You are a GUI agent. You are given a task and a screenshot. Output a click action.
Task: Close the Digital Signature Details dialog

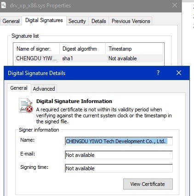click(179, 73)
